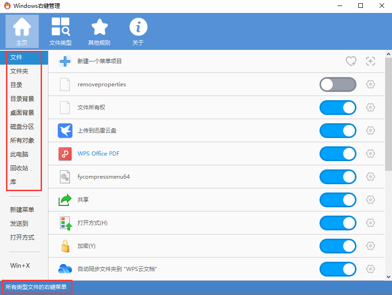This screenshot has height=295, width=392.
Task: Open the 主页 home tab
Action: point(22,31)
